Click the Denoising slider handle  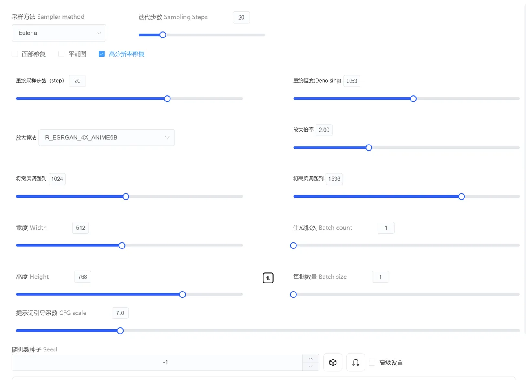tap(413, 99)
